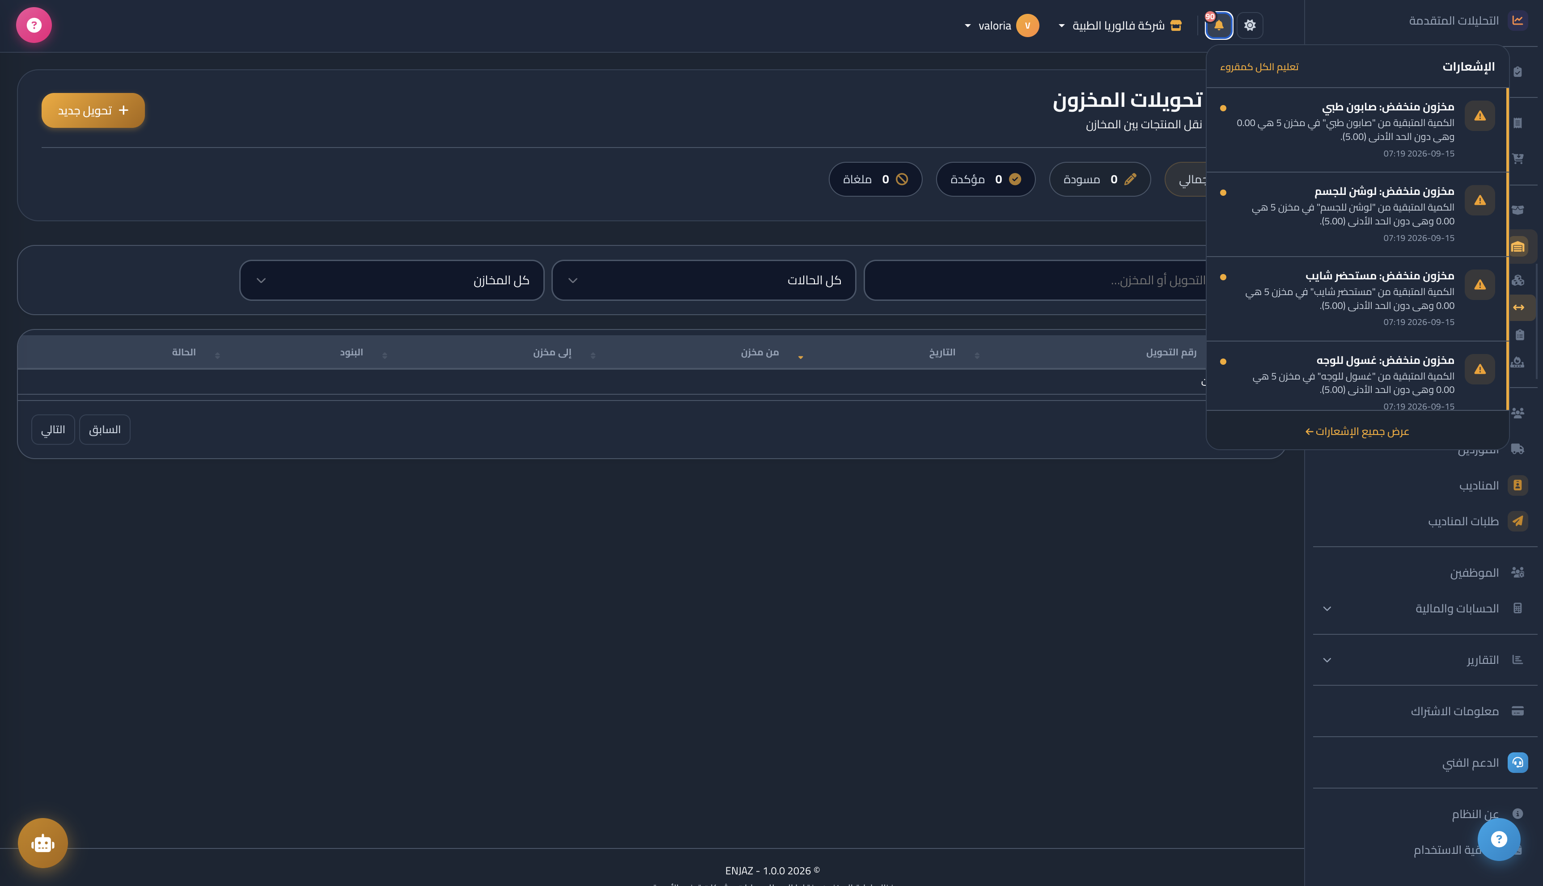Open the شركة فالوريا الطبية company menu
The height and width of the screenshot is (886, 1543).
1120,25
